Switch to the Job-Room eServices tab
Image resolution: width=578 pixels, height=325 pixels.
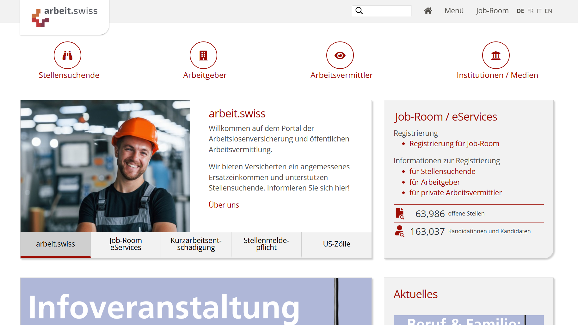tap(126, 244)
